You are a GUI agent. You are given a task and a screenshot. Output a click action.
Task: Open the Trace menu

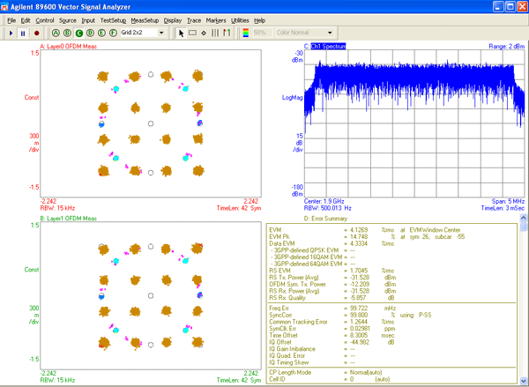(x=194, y=20)
